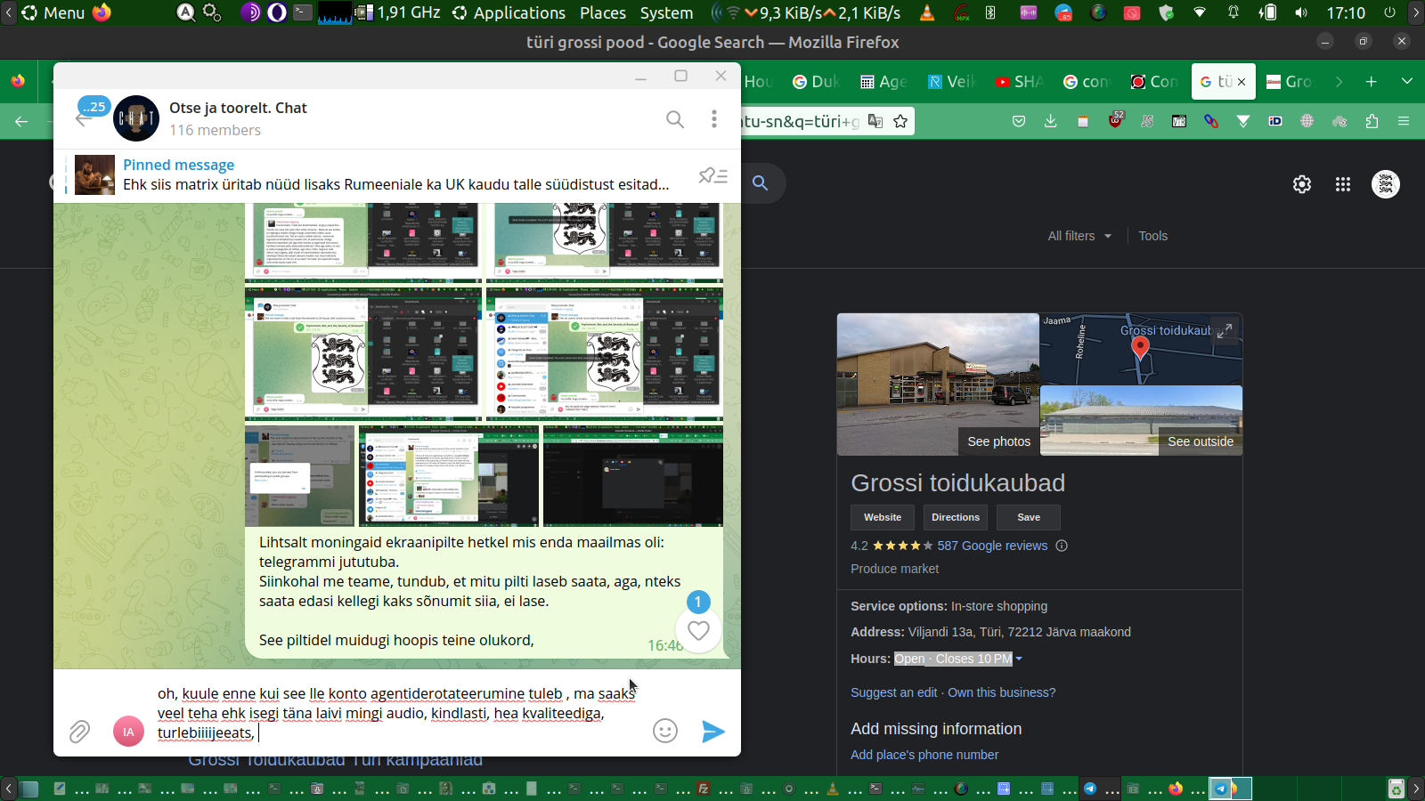
Task: Open Firefox downloads panel
Action: tap(1051, 121)
